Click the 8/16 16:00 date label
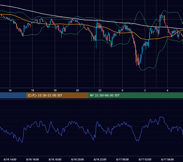This screenshot has width=183, height=162. point(33,159)
